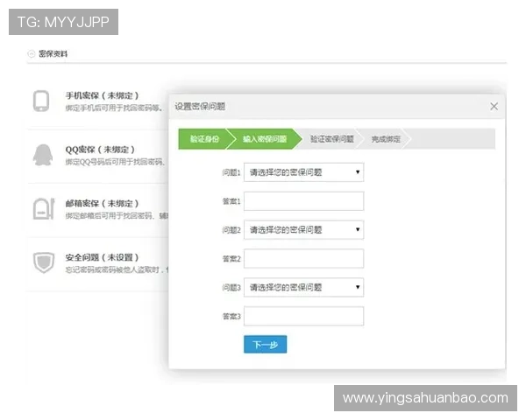Click 手机密保（未绑定）heading
The height and width of the screenshot is (420, 526).
(102, 95)
